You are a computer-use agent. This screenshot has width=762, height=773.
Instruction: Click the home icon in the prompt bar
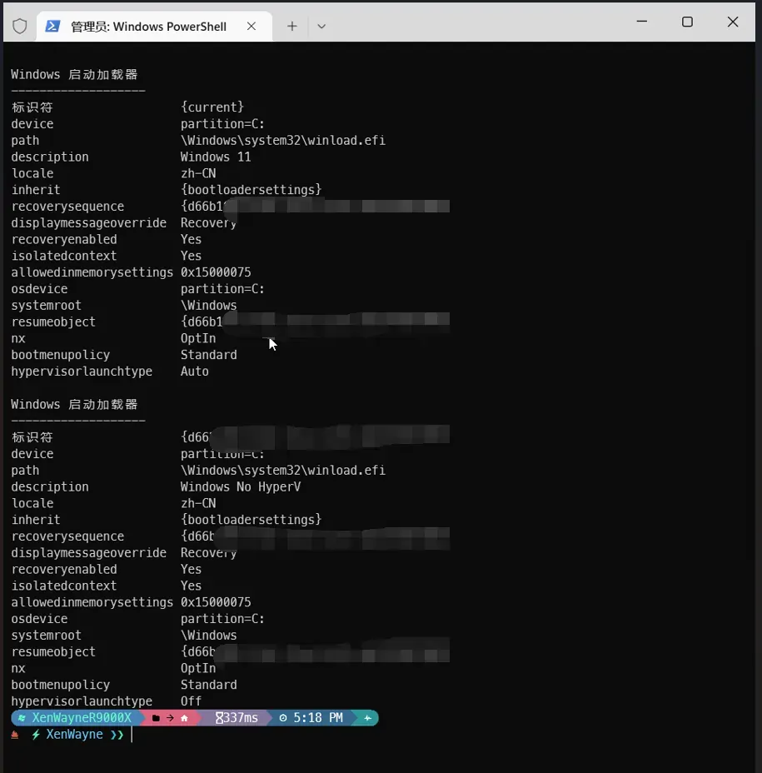click(184, 718)
